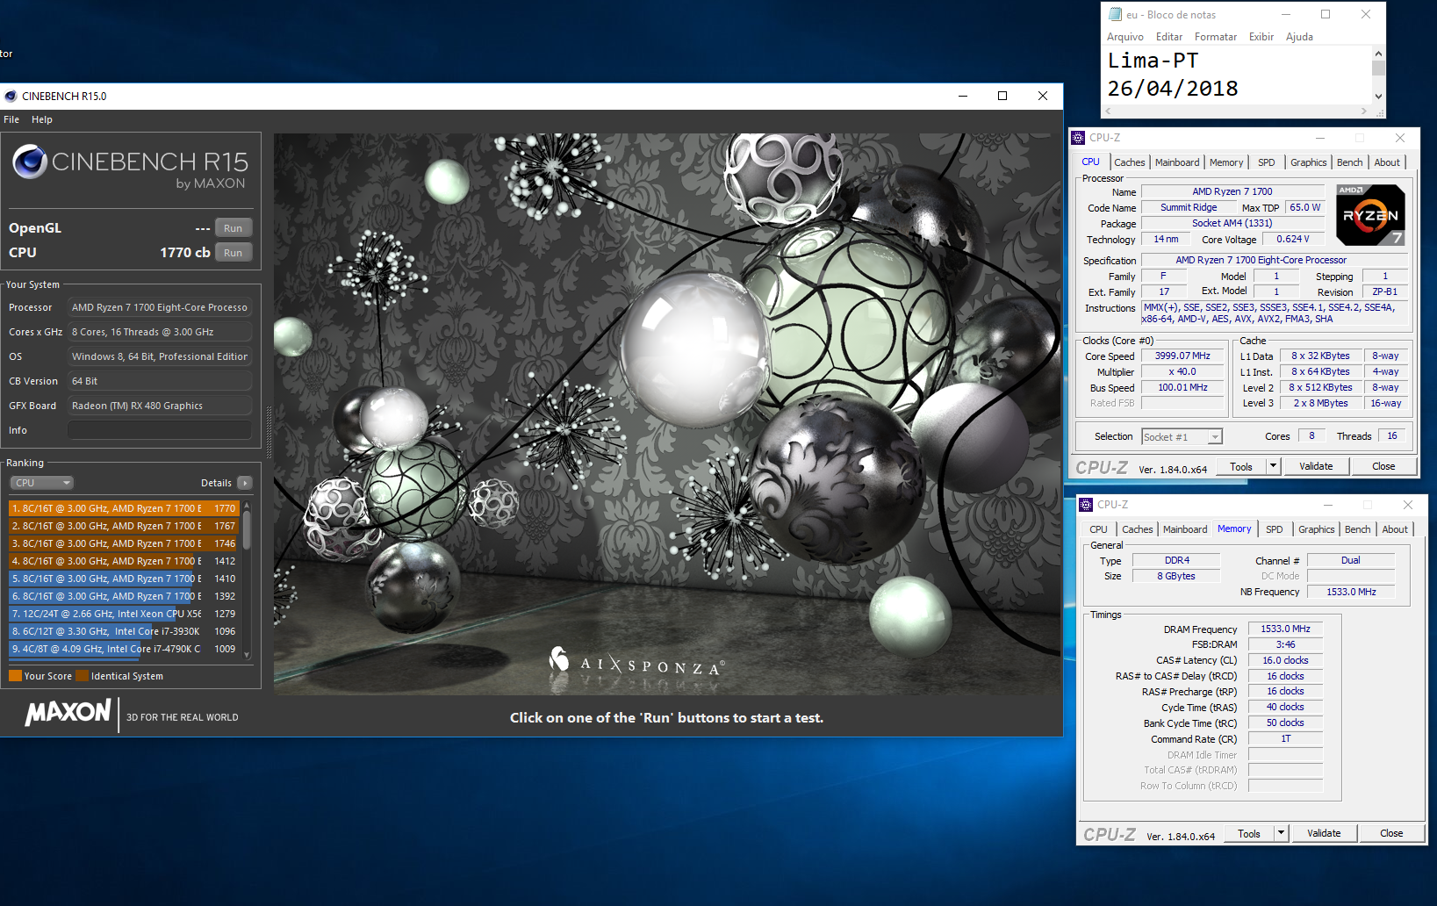Image resolution: width=1437 pixels, height=906 pixels.
Task: Click Close button in lower CPU-Z window
Action: pyautogui.click(x=1391, y=834)
